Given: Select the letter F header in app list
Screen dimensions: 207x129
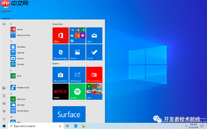Looking at the screenshot, I should (x=11, y=82).
